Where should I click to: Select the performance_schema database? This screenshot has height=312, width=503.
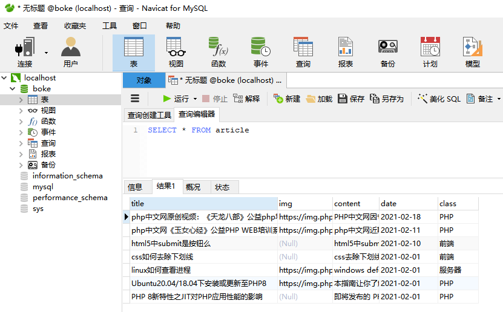70,198
